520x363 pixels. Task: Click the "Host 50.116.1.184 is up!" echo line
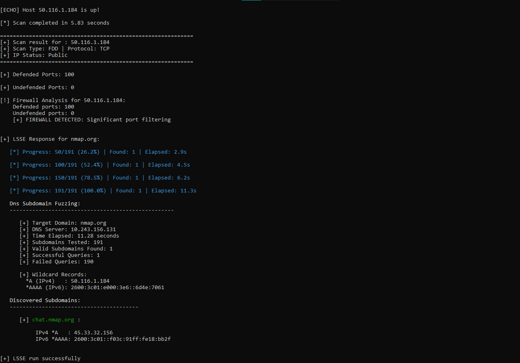tap(50, 10)
